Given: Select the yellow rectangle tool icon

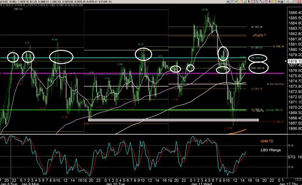Looking at the screenshot, I should tap(274, 1).
